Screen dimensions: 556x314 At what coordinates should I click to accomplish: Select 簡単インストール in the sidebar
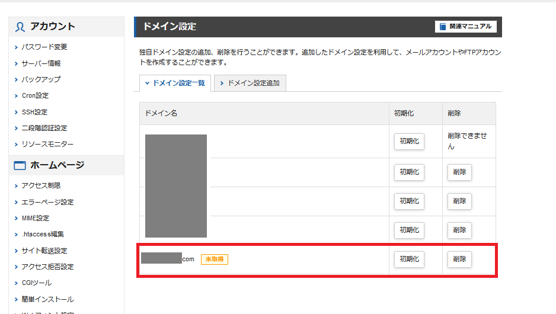pyautogui.click(x=47, y=299)
